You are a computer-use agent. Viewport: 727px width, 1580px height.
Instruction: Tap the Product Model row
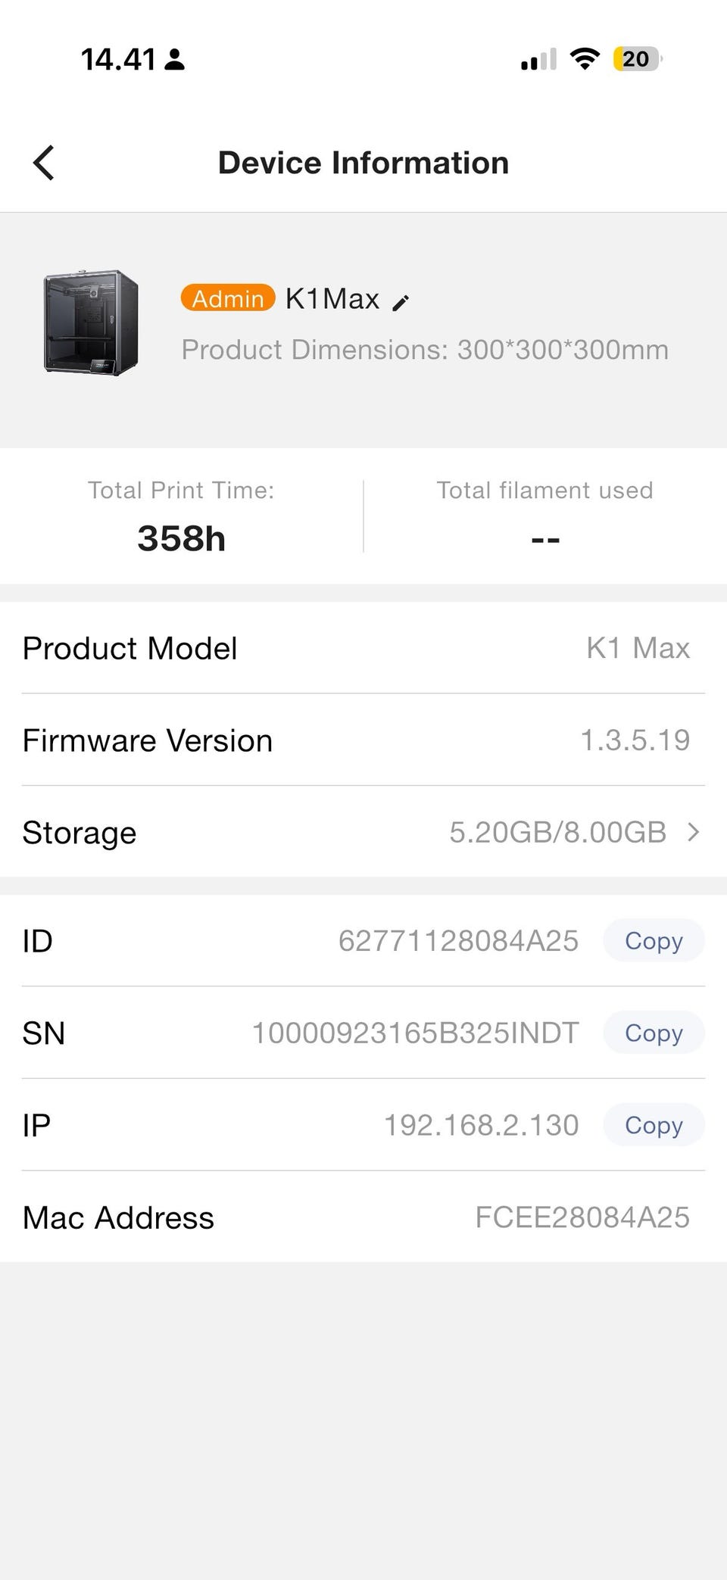[x=363, y=648]
